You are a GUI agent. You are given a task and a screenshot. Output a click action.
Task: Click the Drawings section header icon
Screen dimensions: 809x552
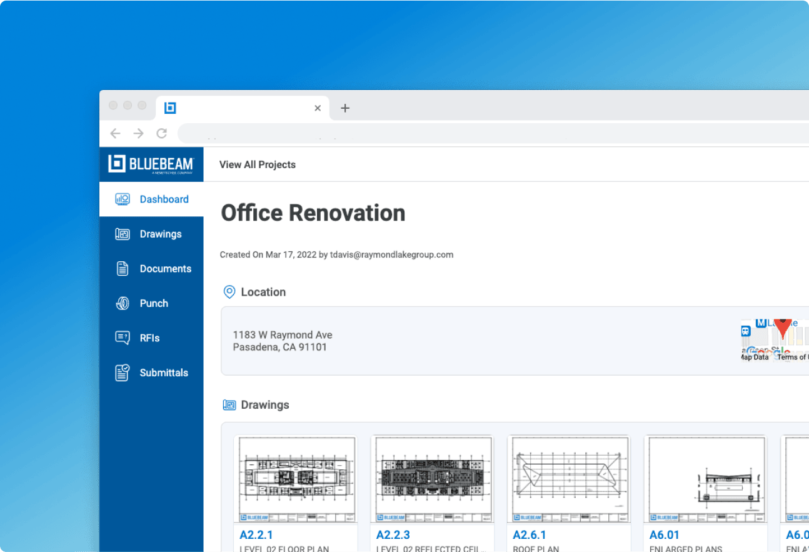coord(229,404)
